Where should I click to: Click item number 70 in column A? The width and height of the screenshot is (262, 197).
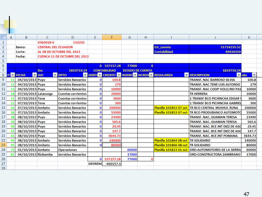[x=11, y=150]
